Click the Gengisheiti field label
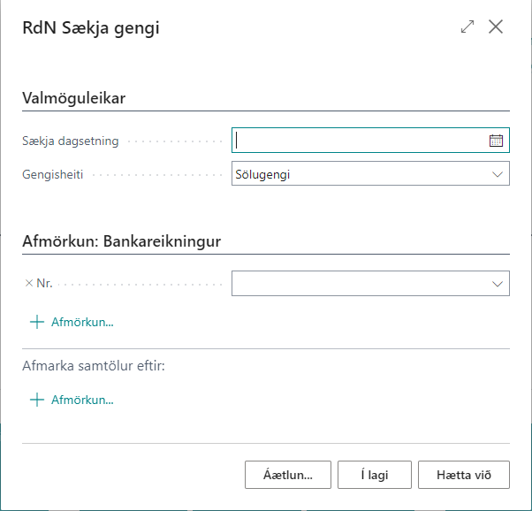This screenshot has height=511, width=532. tap(52, 174)
